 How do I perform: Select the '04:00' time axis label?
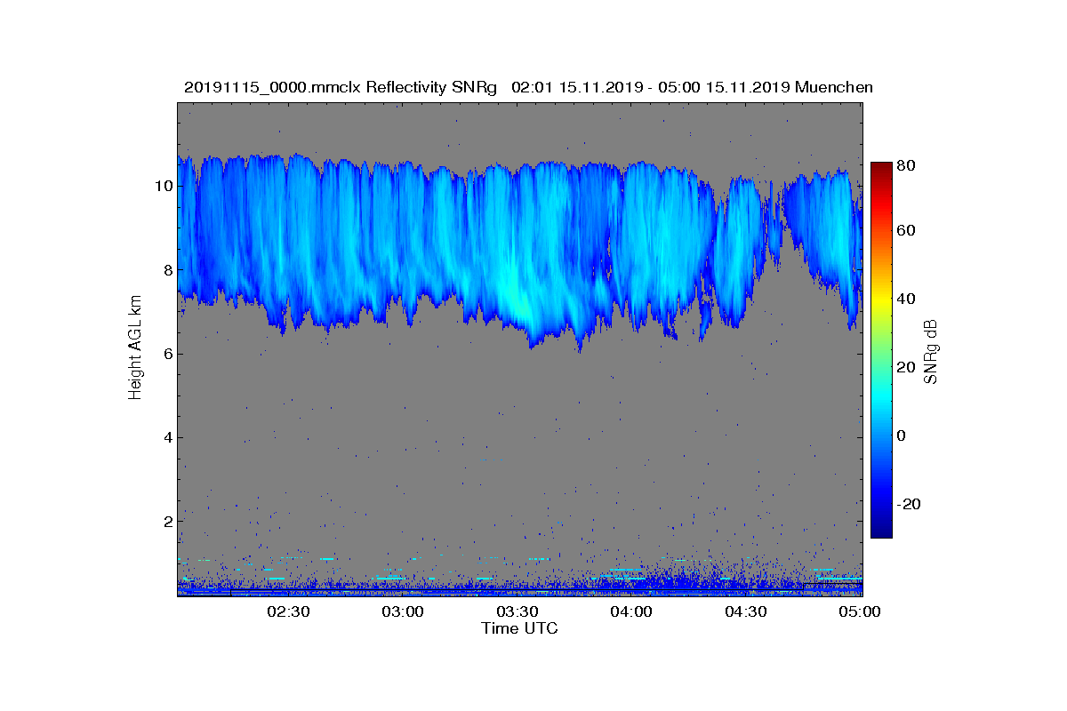click(631, 611)
